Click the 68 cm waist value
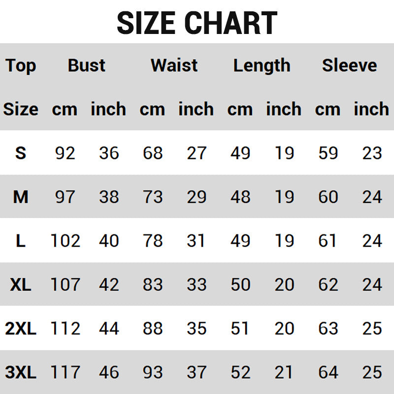This screenshot has width=394, height=394. coord(153,153)
